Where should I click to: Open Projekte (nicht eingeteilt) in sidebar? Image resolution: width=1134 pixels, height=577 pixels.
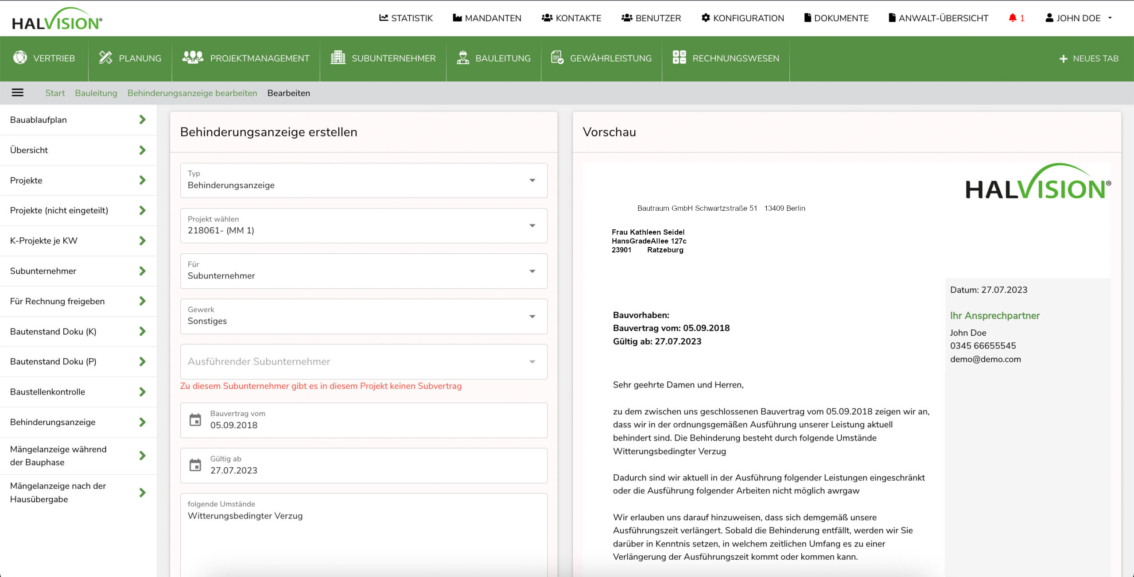(x=78, y=211)
